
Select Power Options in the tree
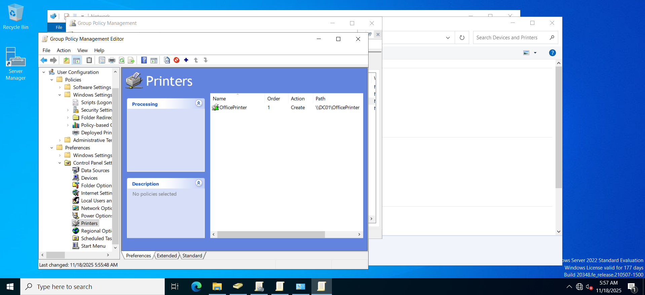pos(97,216)
